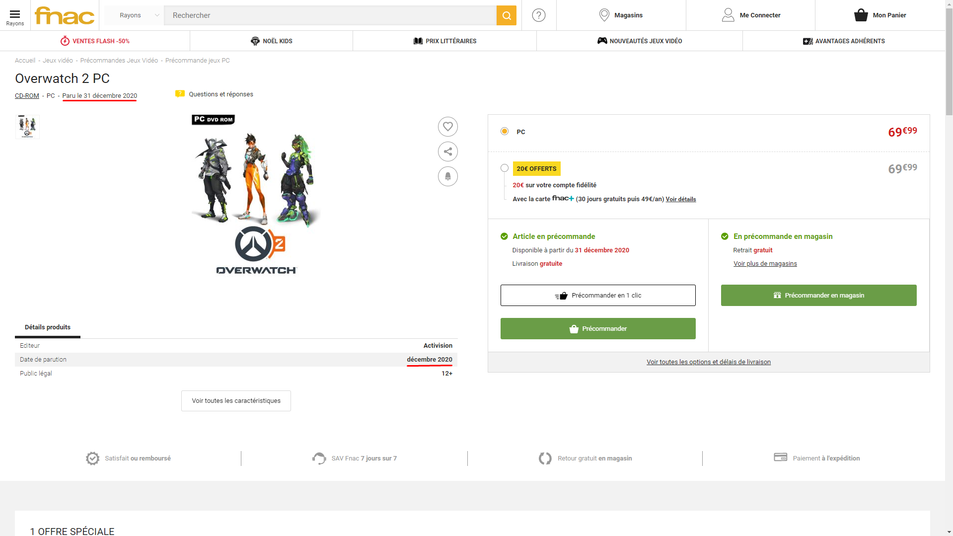Image resolution: width=953 pixels, height=536 pixels.
Task: Click the Prix Littéraires book icon
Action: coord(418,41)
